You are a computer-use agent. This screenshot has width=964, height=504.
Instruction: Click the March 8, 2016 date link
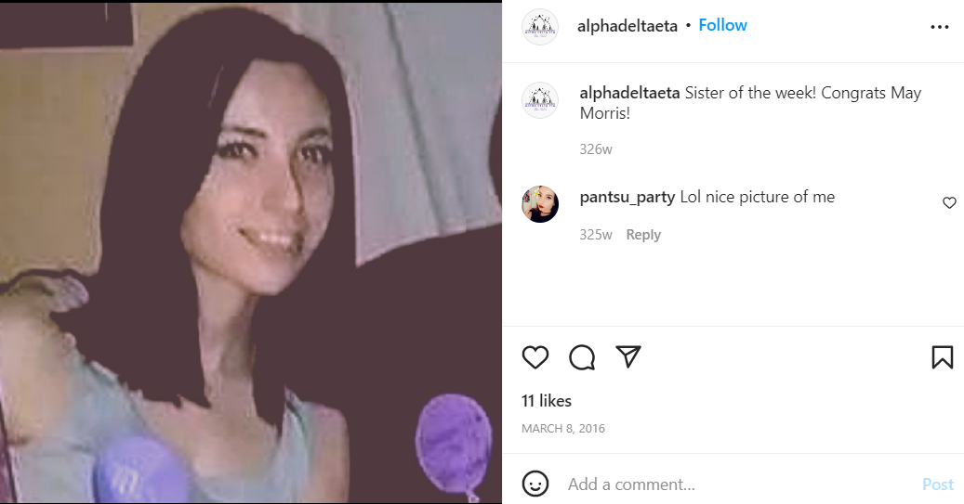[563, 429]
